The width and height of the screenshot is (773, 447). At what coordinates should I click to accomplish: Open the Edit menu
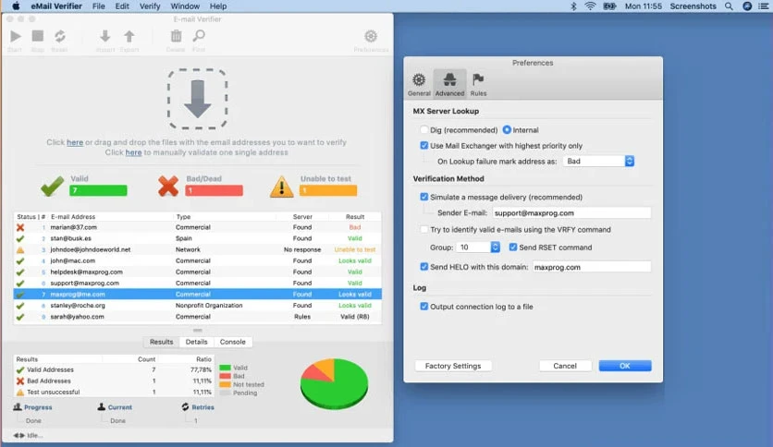122,6
